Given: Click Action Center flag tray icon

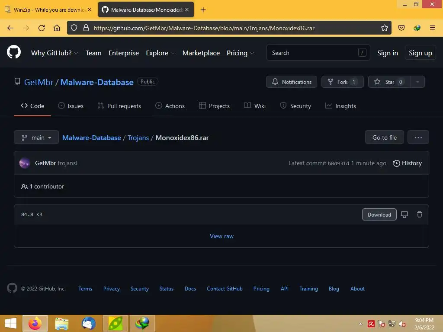Looking at the screenshot, I should 382,324.
